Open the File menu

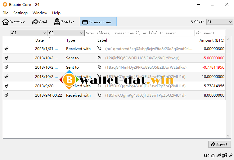point(5,13)
